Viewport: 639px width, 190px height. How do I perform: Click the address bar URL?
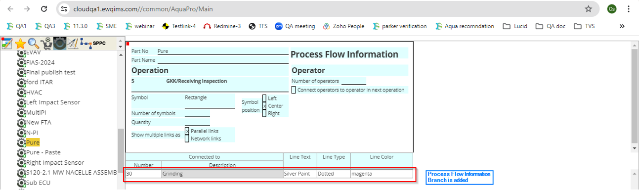[x=143, y=9]
